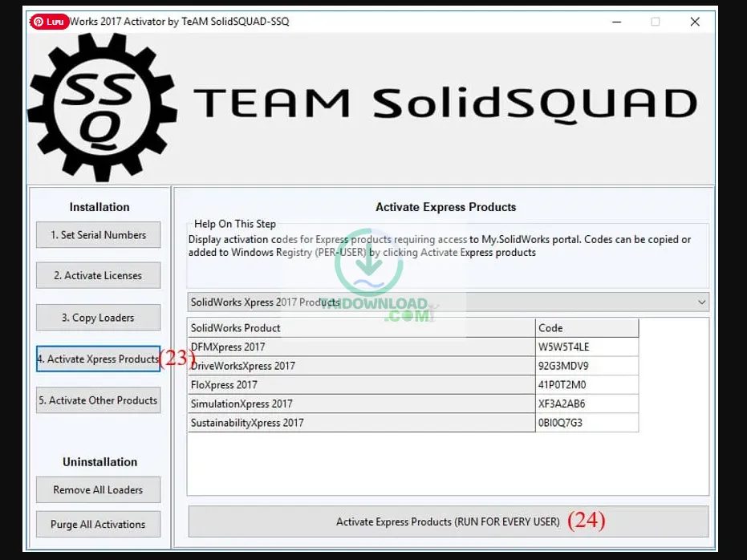Maximize the activator window
747x560 pixels.
tap(655, 22)
